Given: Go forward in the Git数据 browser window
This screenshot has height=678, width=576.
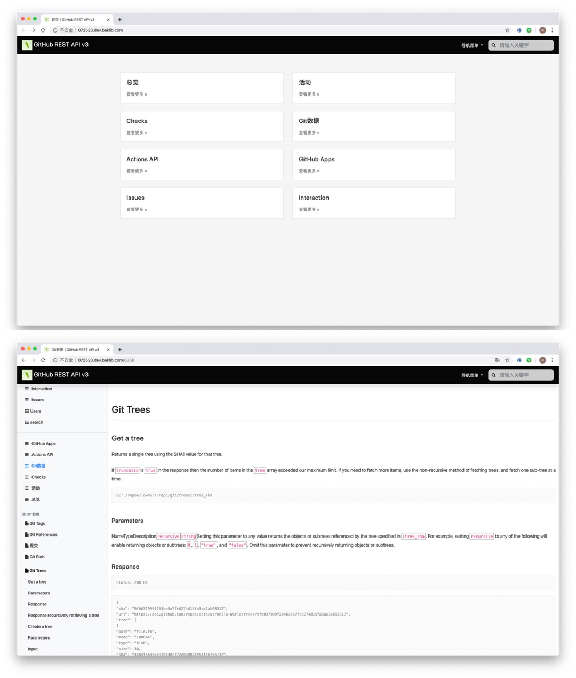Looking at the screenshot, I should coord(33,360).
